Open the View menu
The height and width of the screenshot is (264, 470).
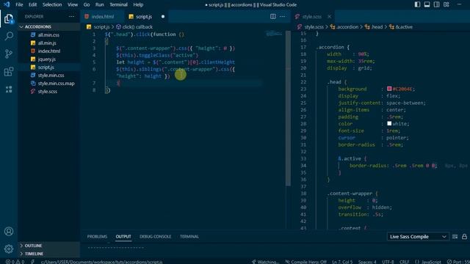73,4
